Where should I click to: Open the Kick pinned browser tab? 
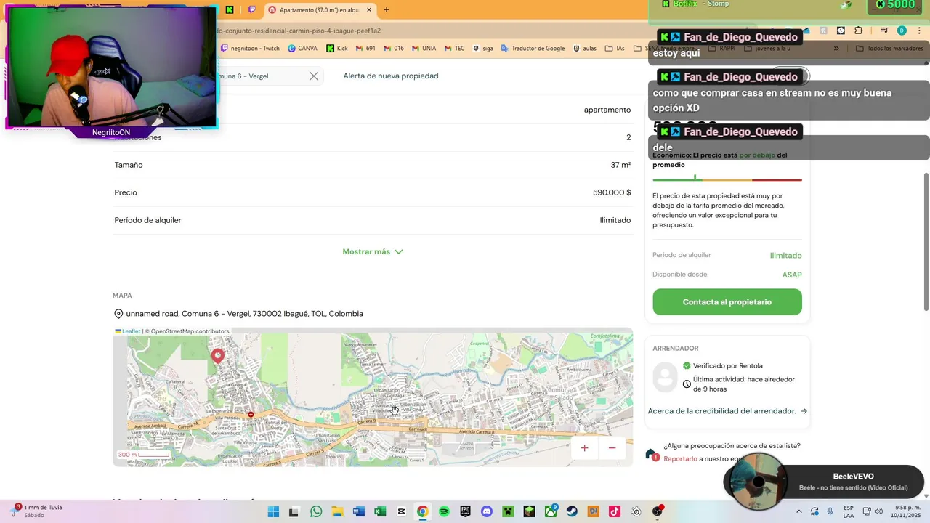coord(230,9)
